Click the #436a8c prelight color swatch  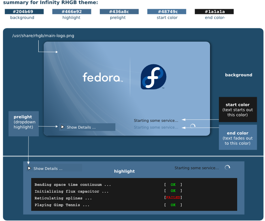point(119,12)
